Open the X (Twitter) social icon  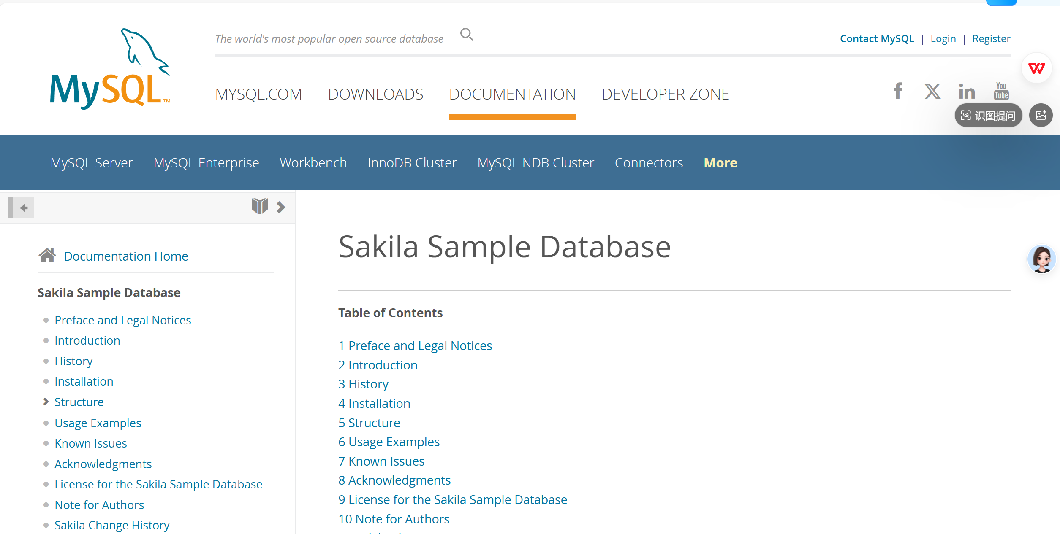tap(932, 92)
